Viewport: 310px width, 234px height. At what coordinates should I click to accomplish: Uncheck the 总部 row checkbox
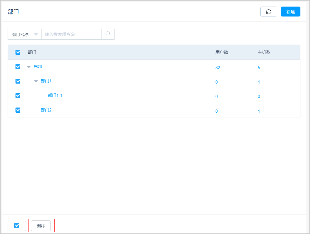coord(18,67)
